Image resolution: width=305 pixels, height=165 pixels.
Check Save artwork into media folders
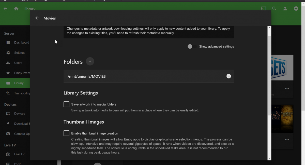(66, 104)
